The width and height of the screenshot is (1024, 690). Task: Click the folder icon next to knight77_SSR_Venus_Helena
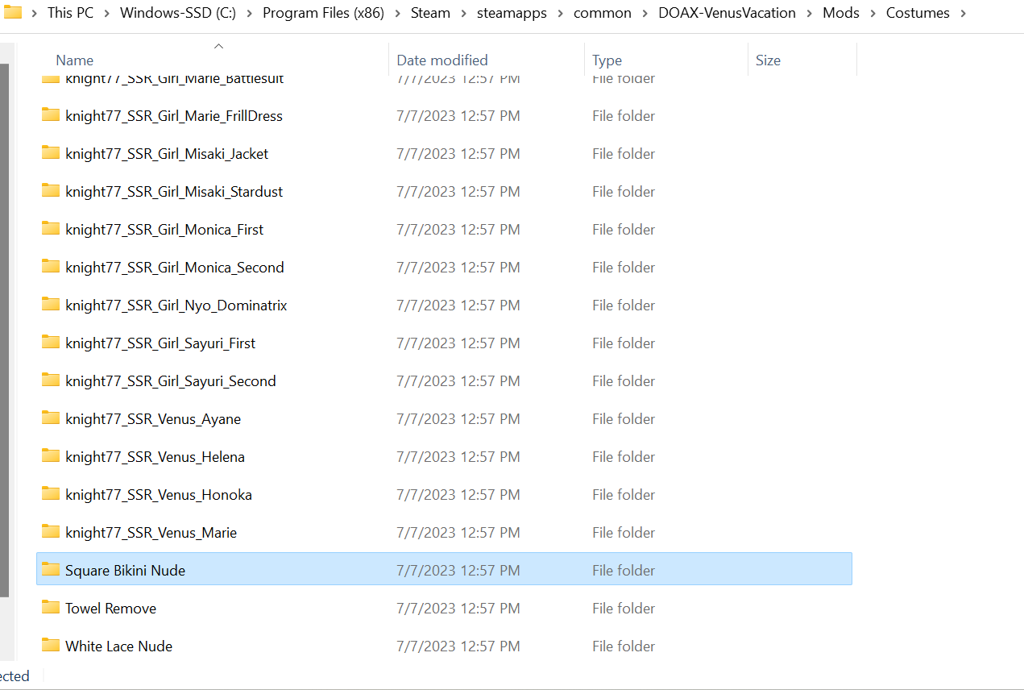(51, 456)
